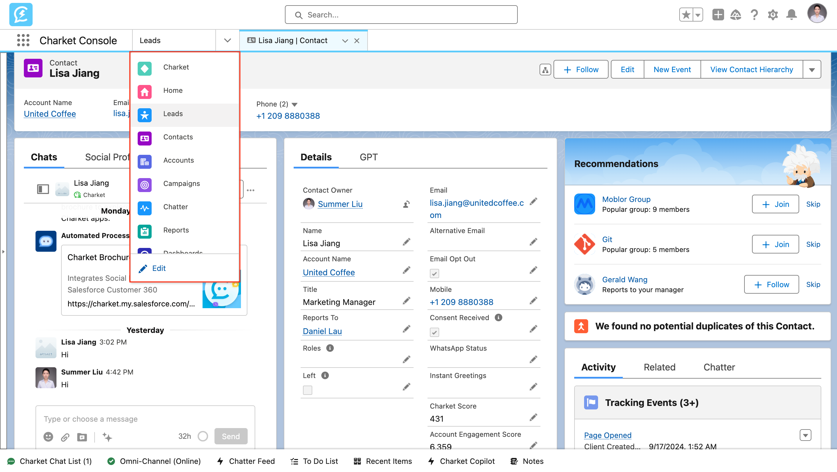Open Charket Chat List in utility bar
The image size is (837, 472).
[49, 461]
